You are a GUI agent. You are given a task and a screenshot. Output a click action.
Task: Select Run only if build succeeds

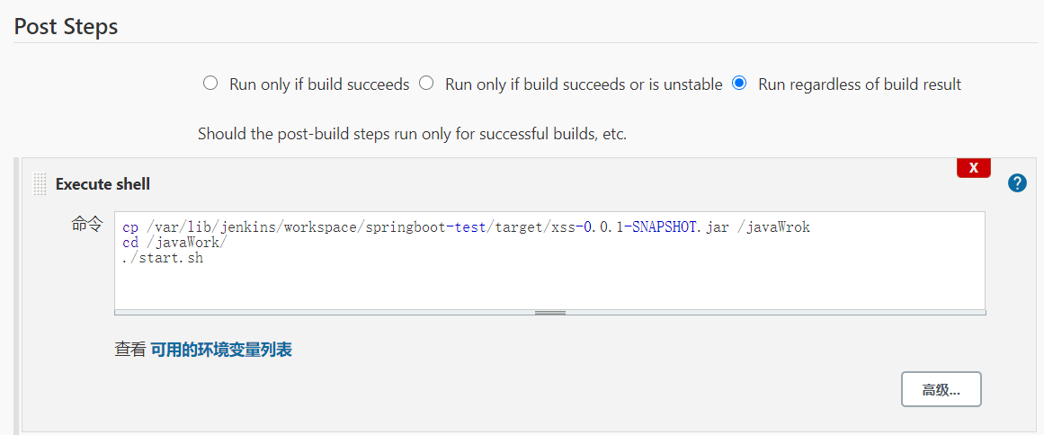point(210,84)
